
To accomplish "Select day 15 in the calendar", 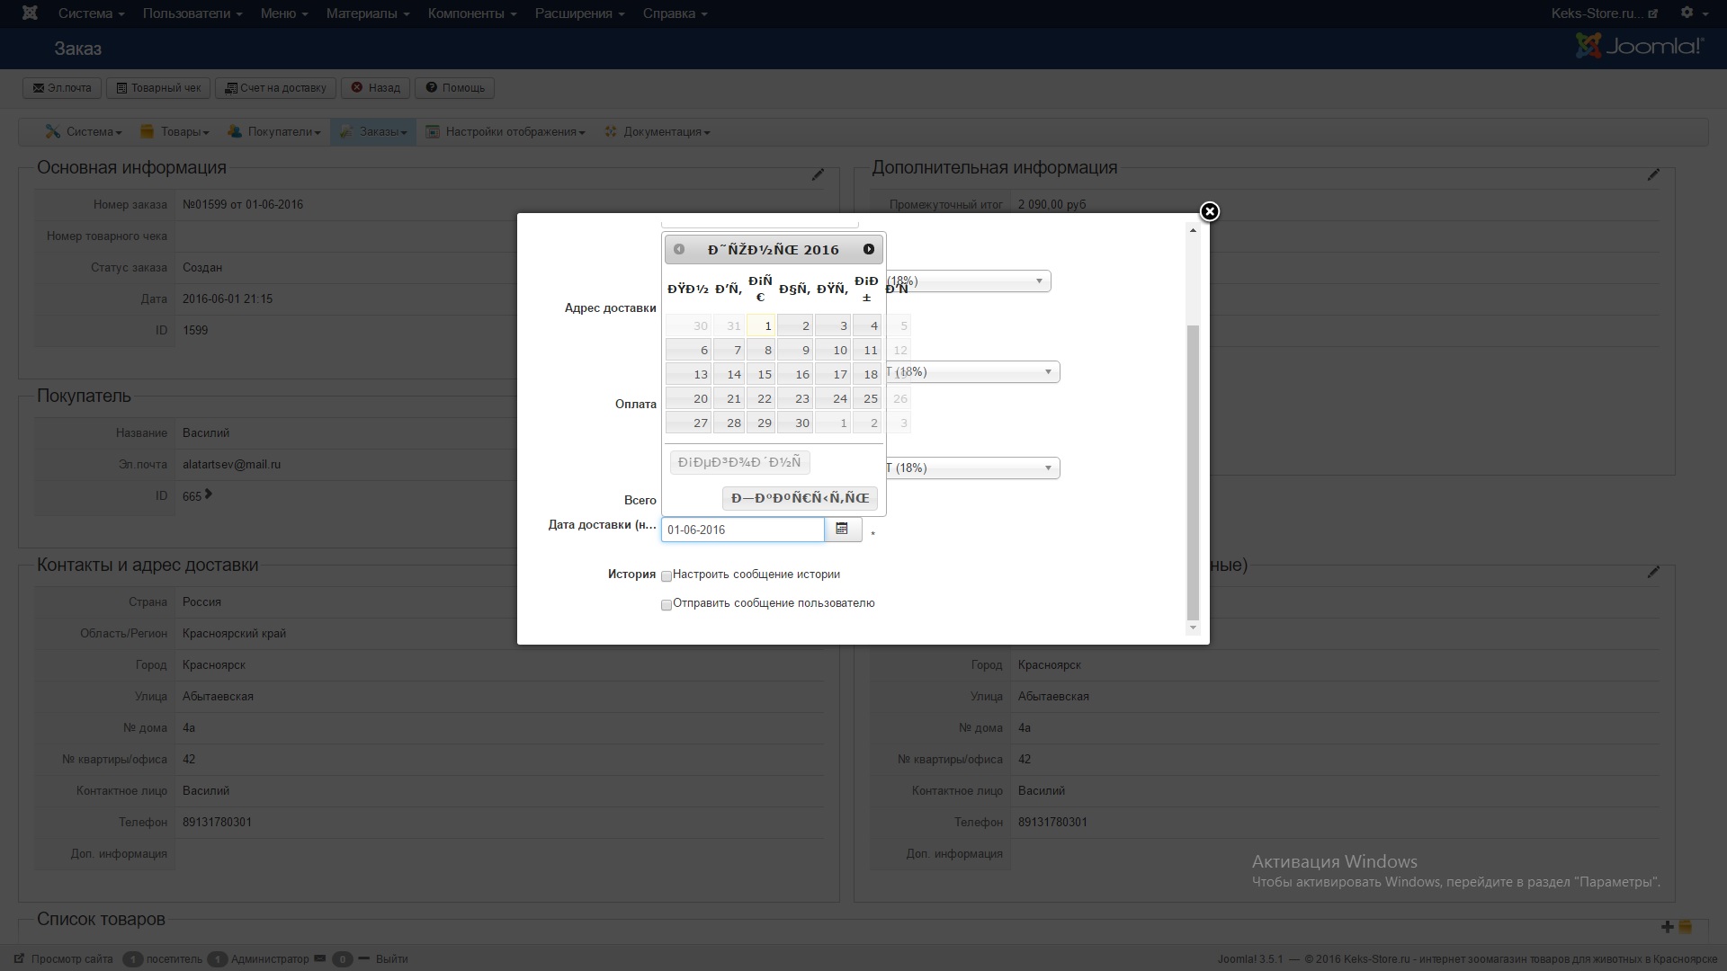I will 763,374.
